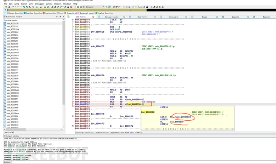Screen dimensions: 276x164
Task: Click the Lumina function legend swatch
Action: pos(96,13)
